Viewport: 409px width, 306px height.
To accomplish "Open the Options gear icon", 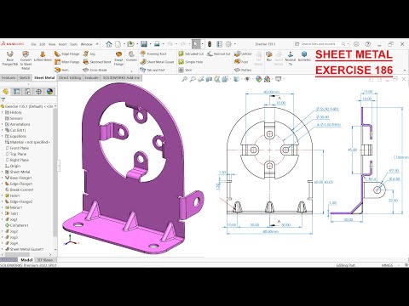I will tap(228, 44).
